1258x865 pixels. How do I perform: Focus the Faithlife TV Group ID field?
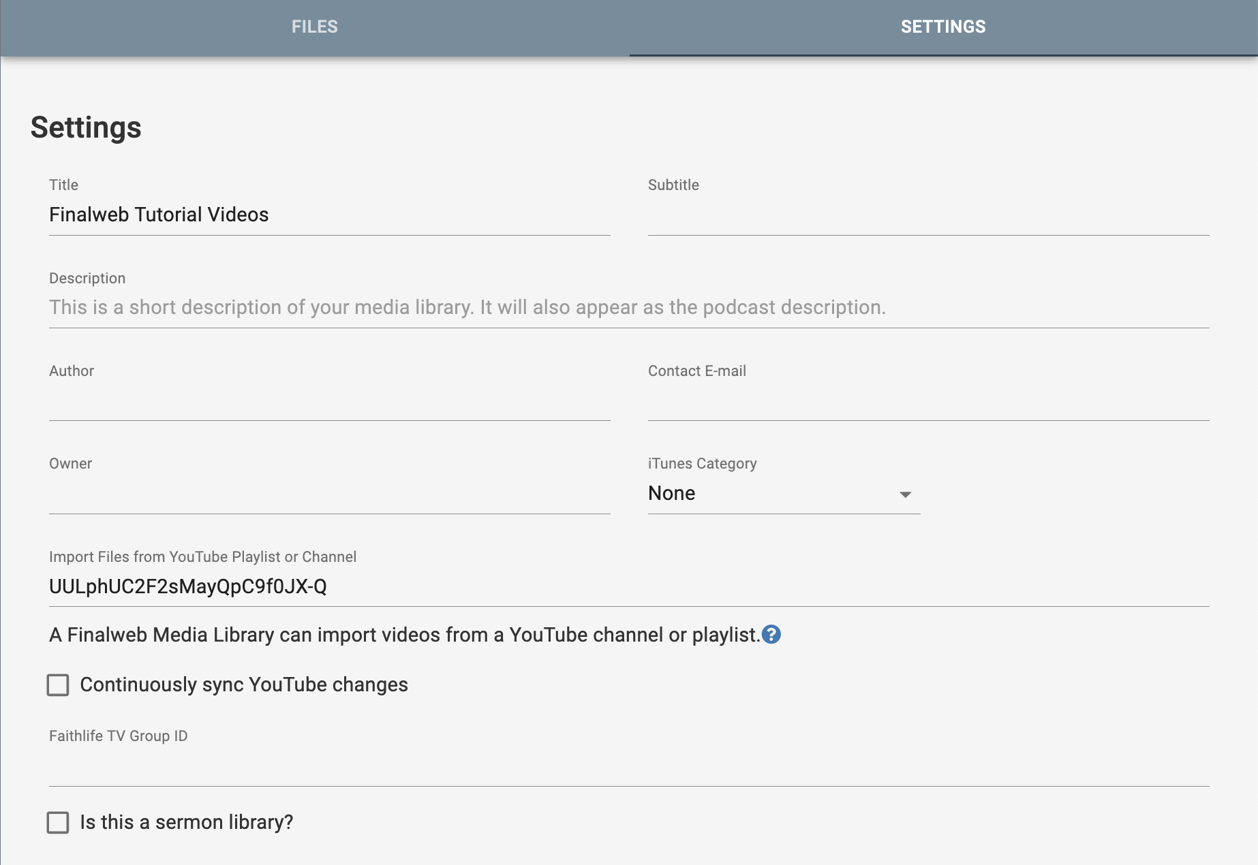click(628, 768)
